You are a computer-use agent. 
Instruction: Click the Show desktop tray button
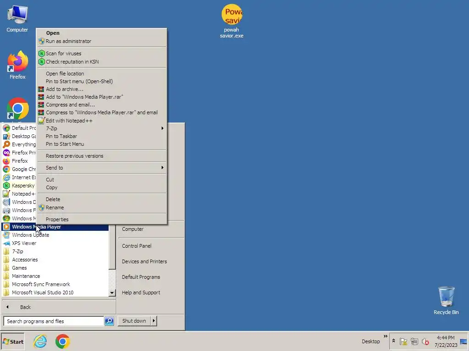click(x=464, y=341)
